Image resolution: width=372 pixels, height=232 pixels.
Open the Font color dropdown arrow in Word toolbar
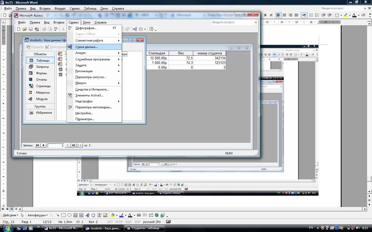point(359,15)
